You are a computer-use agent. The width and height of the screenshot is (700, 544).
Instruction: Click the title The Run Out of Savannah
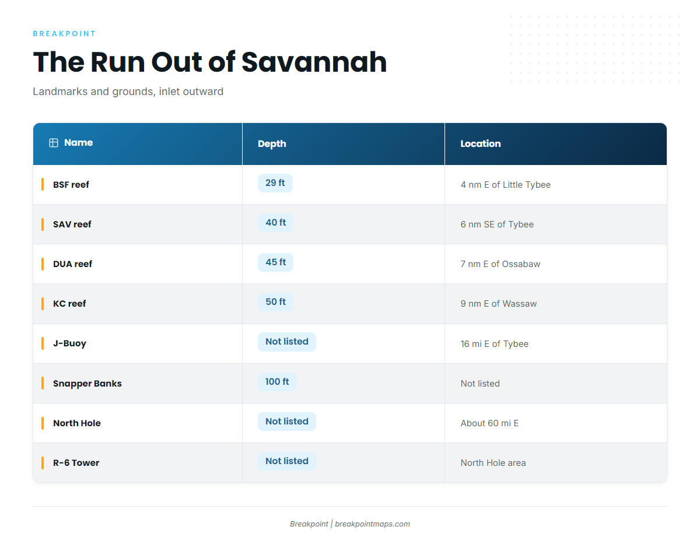coord(210,62)
